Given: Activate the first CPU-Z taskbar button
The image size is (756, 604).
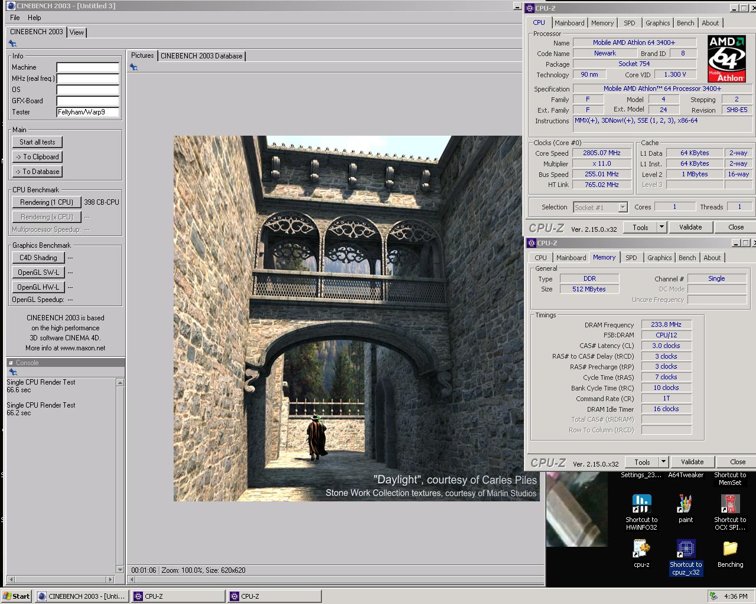Looking at the screenshot, I should click(x=178, y=596).
